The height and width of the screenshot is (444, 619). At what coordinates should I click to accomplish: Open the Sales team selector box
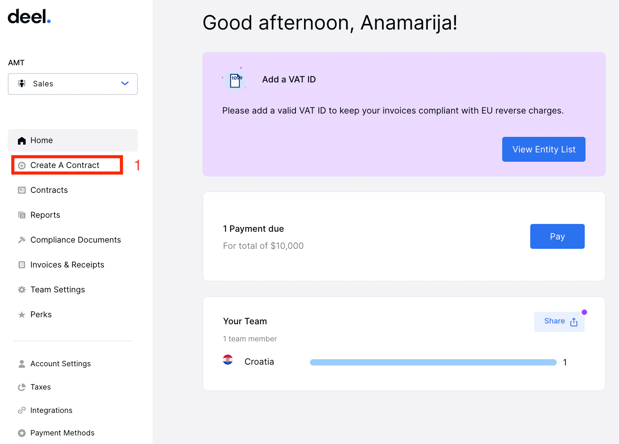[73, 84]
